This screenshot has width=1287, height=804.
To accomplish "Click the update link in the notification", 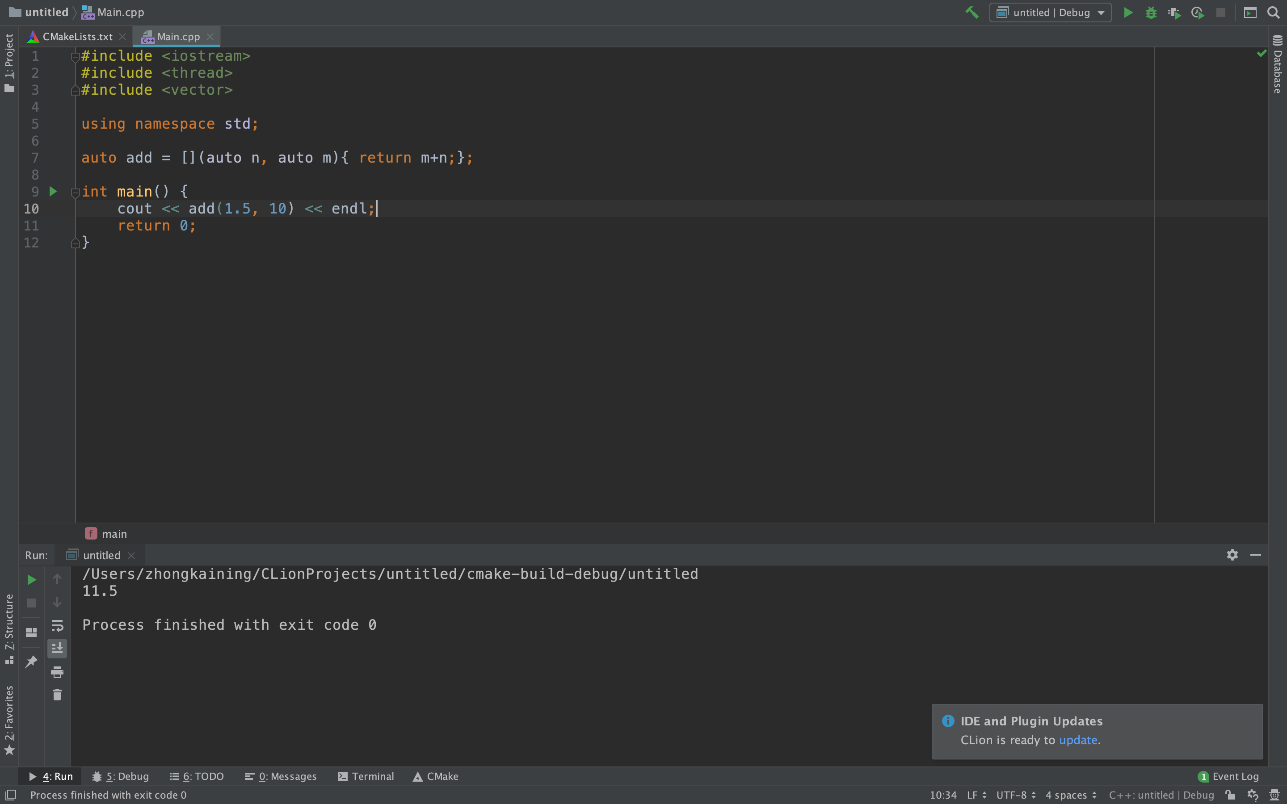I will 1078,740.
